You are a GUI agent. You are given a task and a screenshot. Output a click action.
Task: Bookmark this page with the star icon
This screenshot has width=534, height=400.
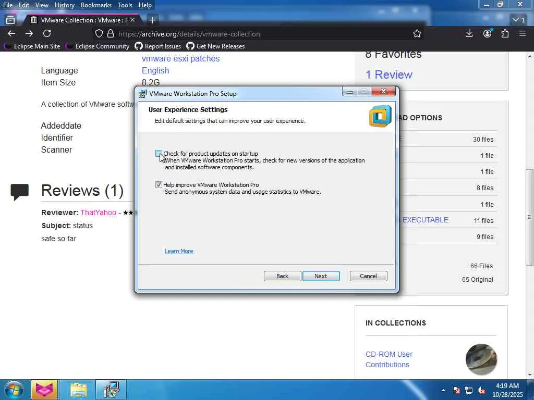(x=417, y=33)
